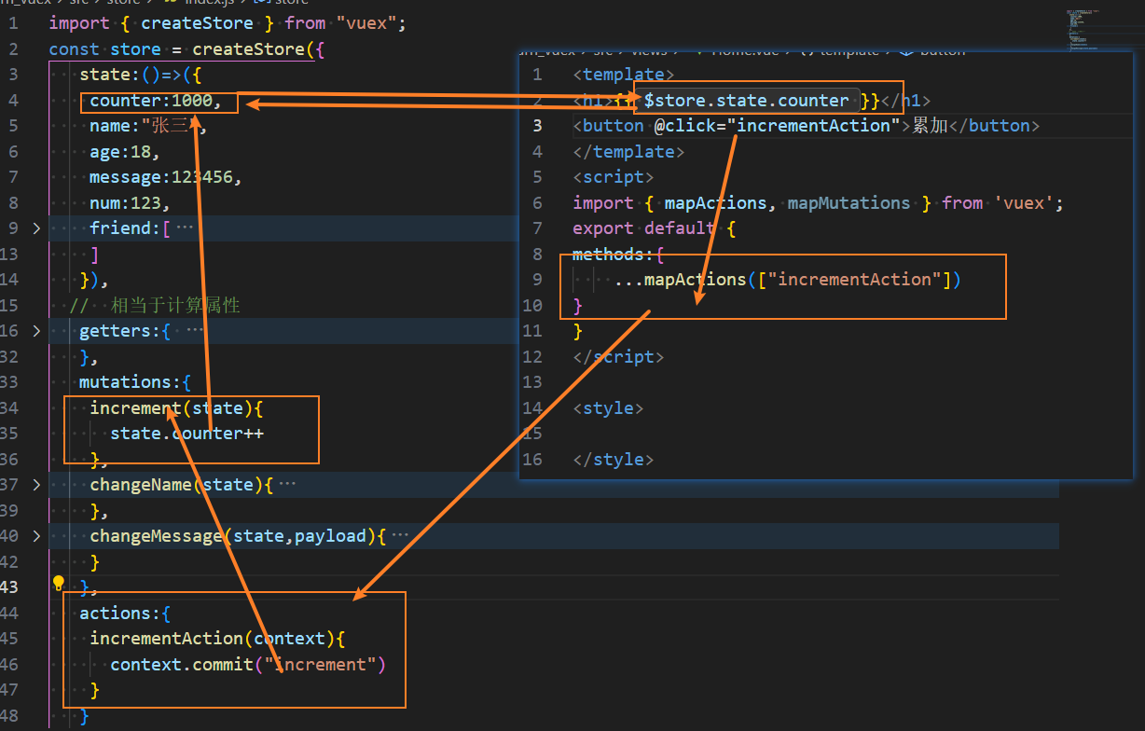1145x731 pixels.
Task: Click the opening <template> tag in Home.vue
Action: (x=624, y=75)
